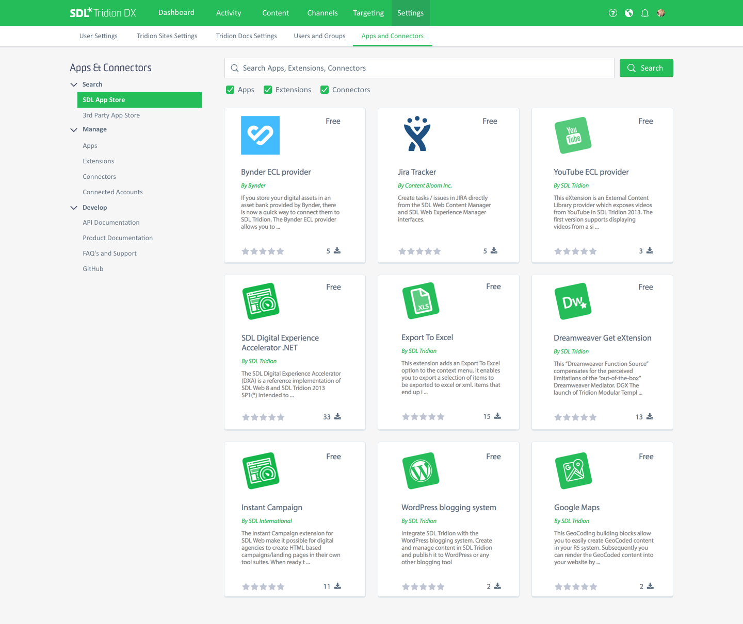Click download icon on YouTube ECL provider card
Image resolution: width=743 pixels, height=624 pixels.
click(650, 250)
